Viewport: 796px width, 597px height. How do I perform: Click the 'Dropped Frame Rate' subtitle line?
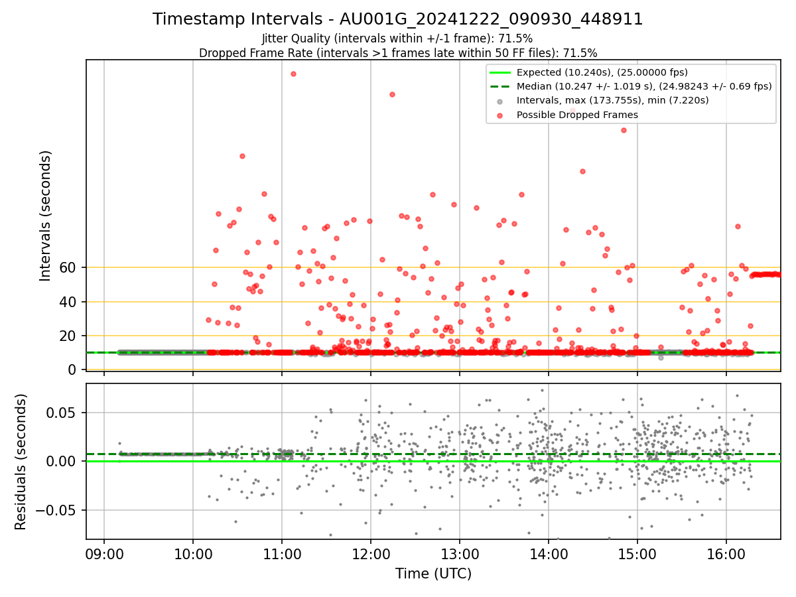point(398,53)
